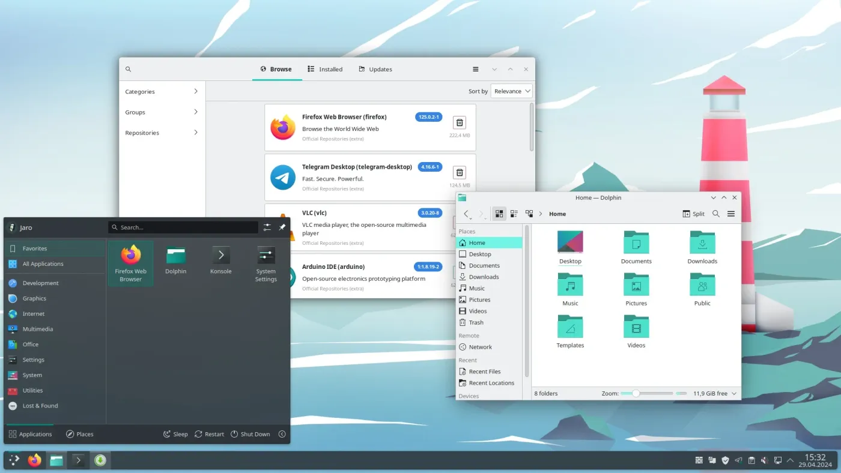
Task: Expand the Repositories section
Action: (160, 133)
